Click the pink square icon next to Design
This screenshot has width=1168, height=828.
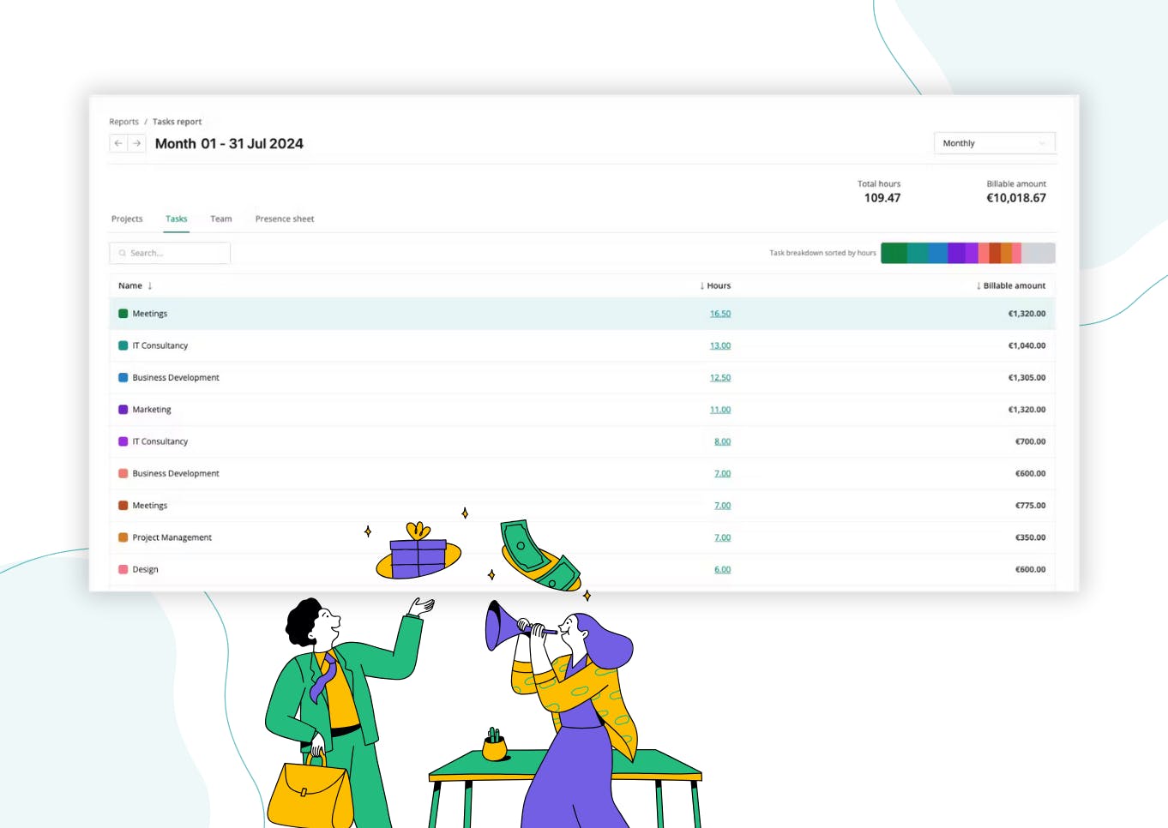123,569
